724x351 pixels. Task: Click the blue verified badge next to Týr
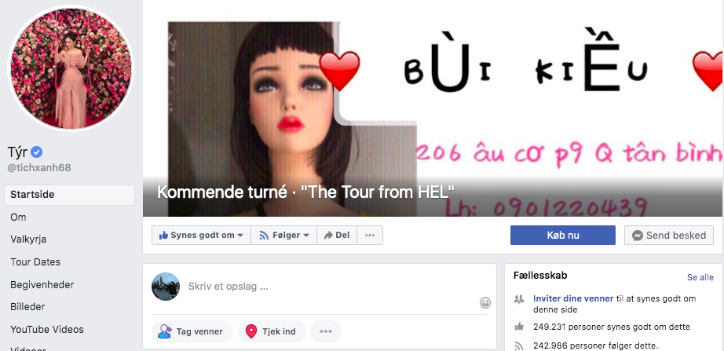click(37, 152)
